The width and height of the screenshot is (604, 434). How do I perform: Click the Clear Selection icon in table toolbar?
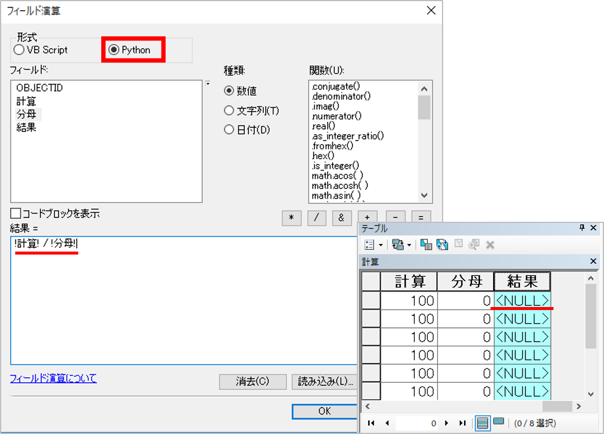pyautogui.click(x=459, y=244)
